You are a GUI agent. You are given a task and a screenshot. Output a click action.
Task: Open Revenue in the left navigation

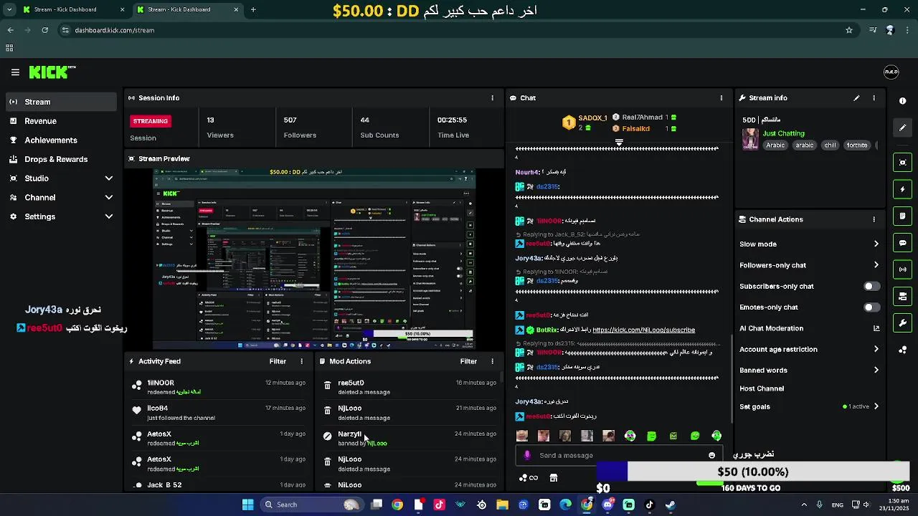[40, 121]
